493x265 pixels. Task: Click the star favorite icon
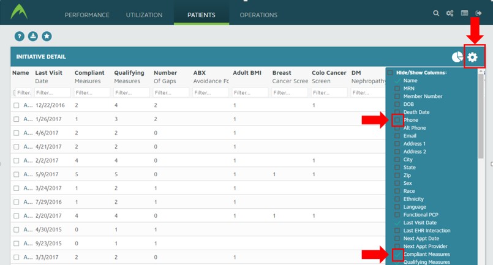(47, 37)
